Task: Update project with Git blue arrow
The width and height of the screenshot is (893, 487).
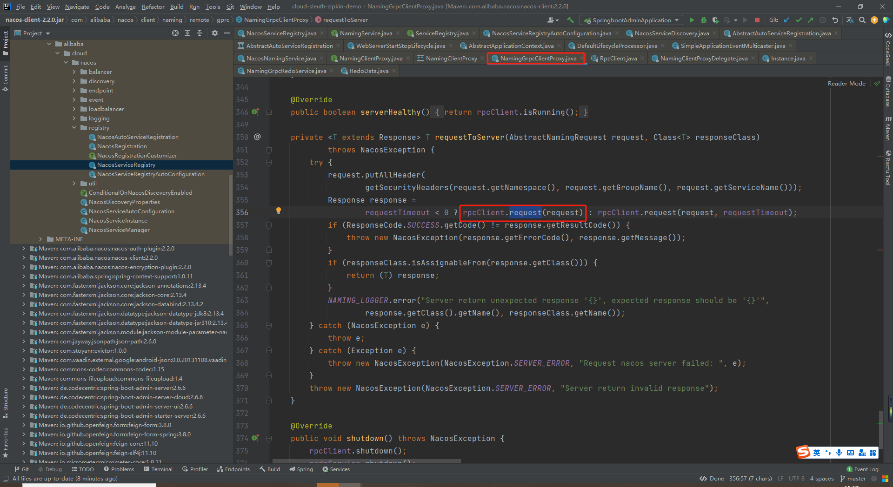Action: pos(786,20)
